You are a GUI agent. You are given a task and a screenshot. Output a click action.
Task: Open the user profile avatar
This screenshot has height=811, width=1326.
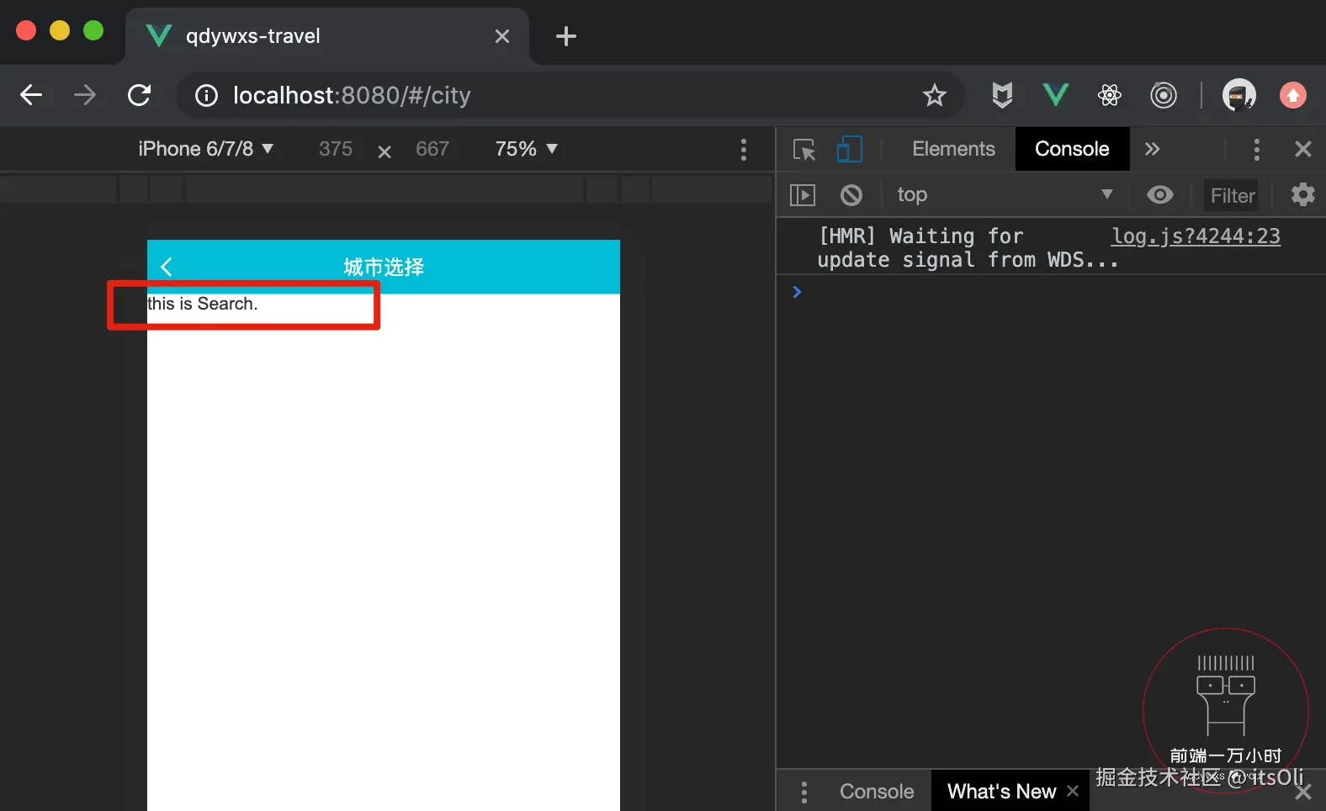pyautogui.click(x=1238, y=95)
